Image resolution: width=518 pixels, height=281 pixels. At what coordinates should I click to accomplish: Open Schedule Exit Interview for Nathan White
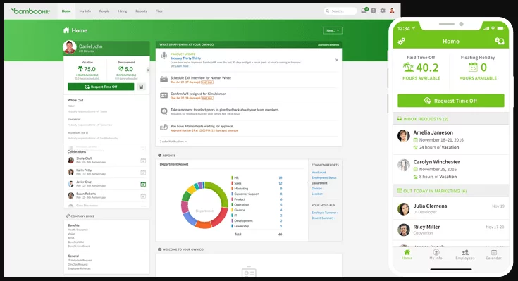pyautogui.click(x=201, y=78)
